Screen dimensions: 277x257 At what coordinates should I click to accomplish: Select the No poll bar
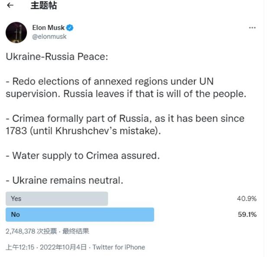[x=80, y=214]
